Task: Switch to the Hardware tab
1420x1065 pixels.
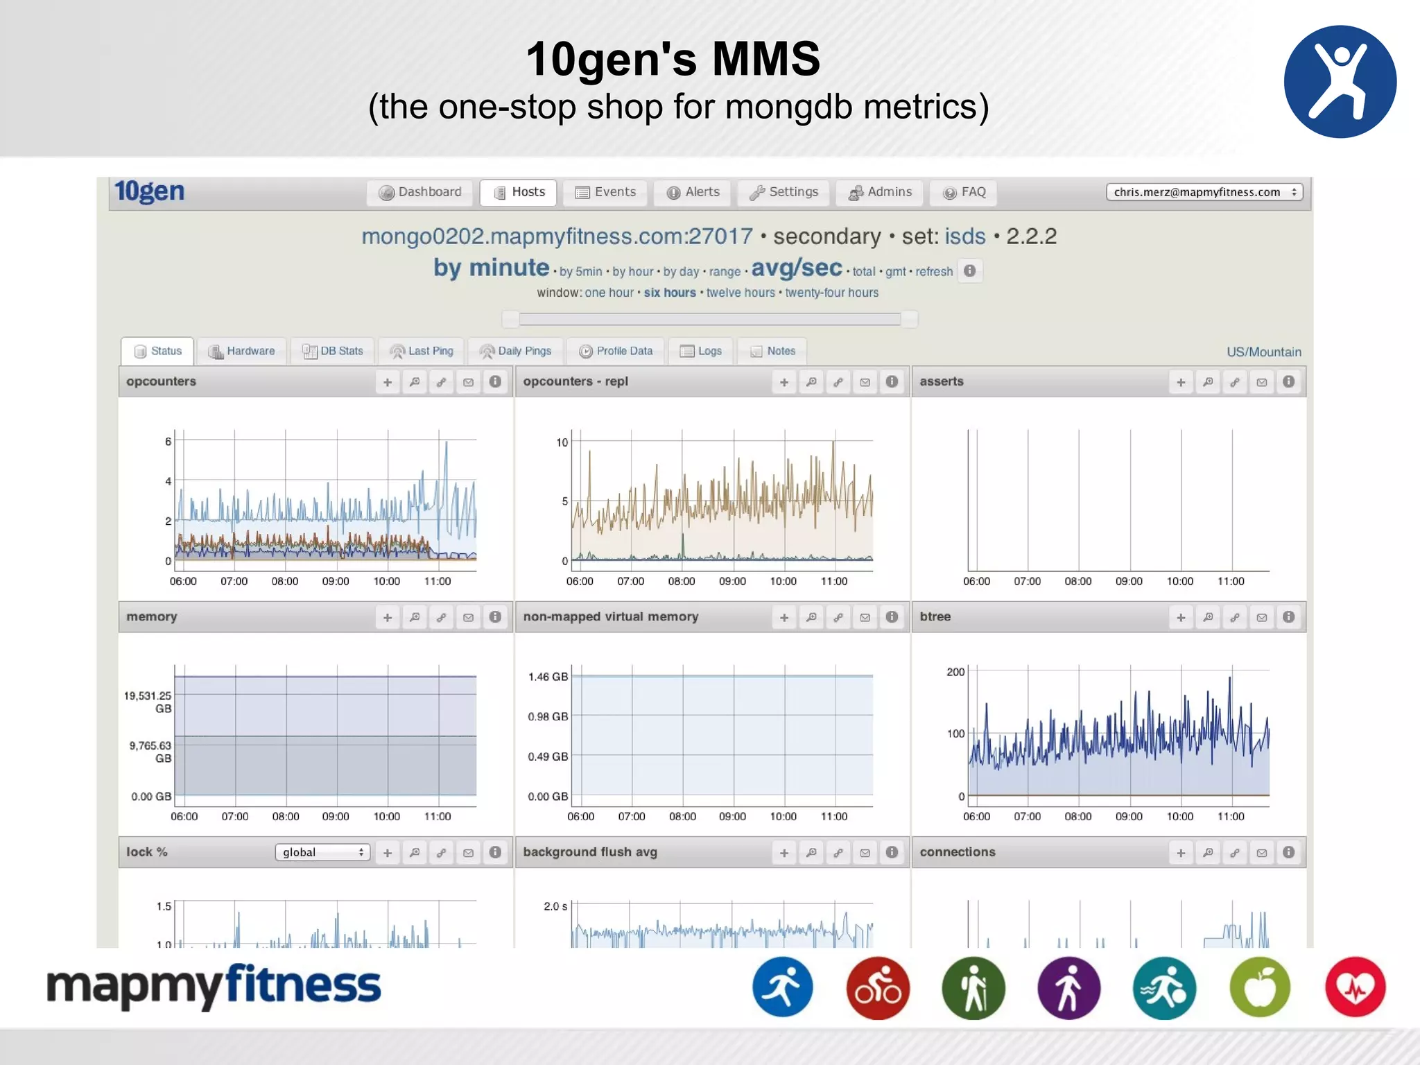Action: pos(241,351)
